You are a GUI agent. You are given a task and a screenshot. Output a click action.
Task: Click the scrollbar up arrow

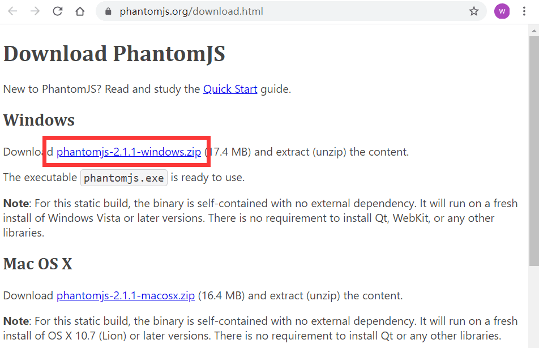[x=534, y=31]
